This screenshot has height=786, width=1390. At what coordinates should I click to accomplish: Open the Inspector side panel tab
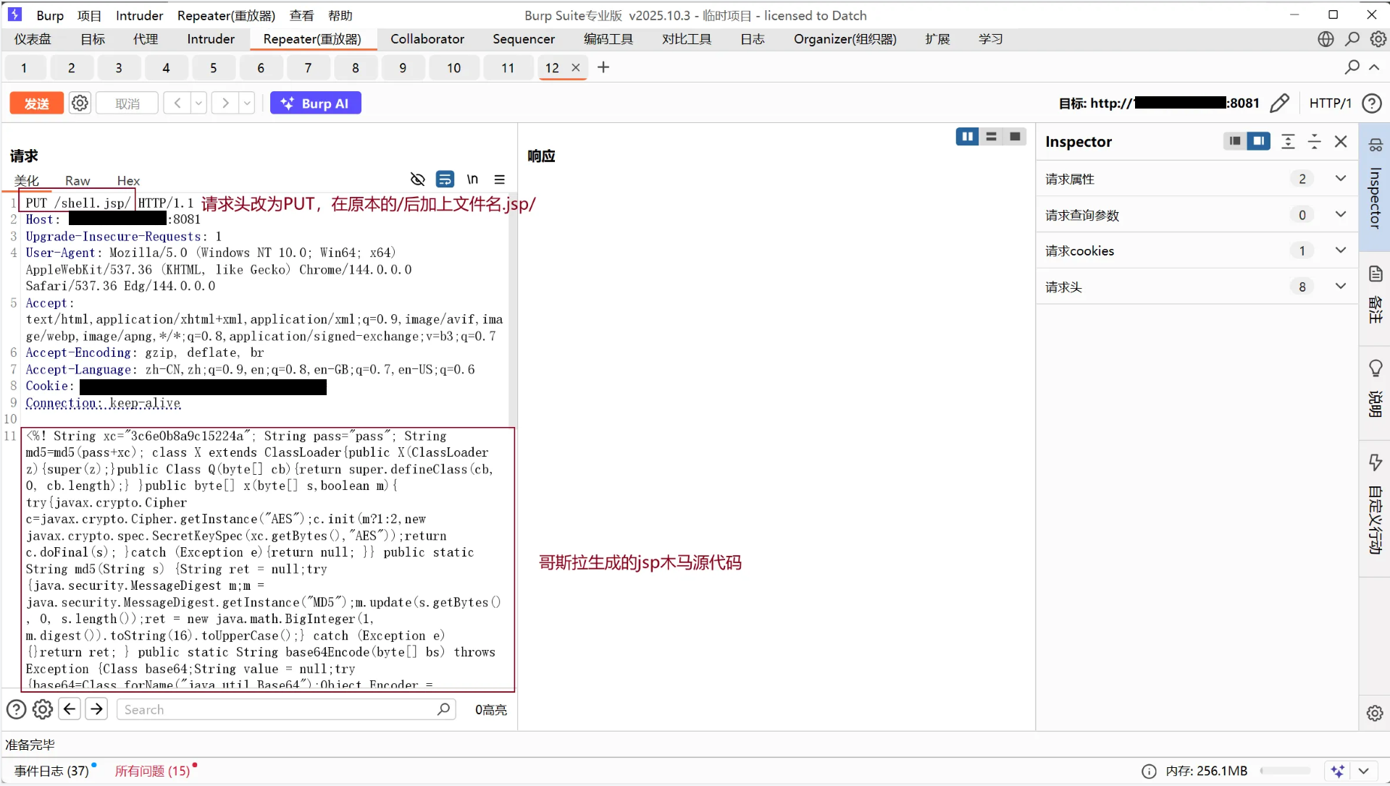pyautogui.click(x=1375, y=187)
